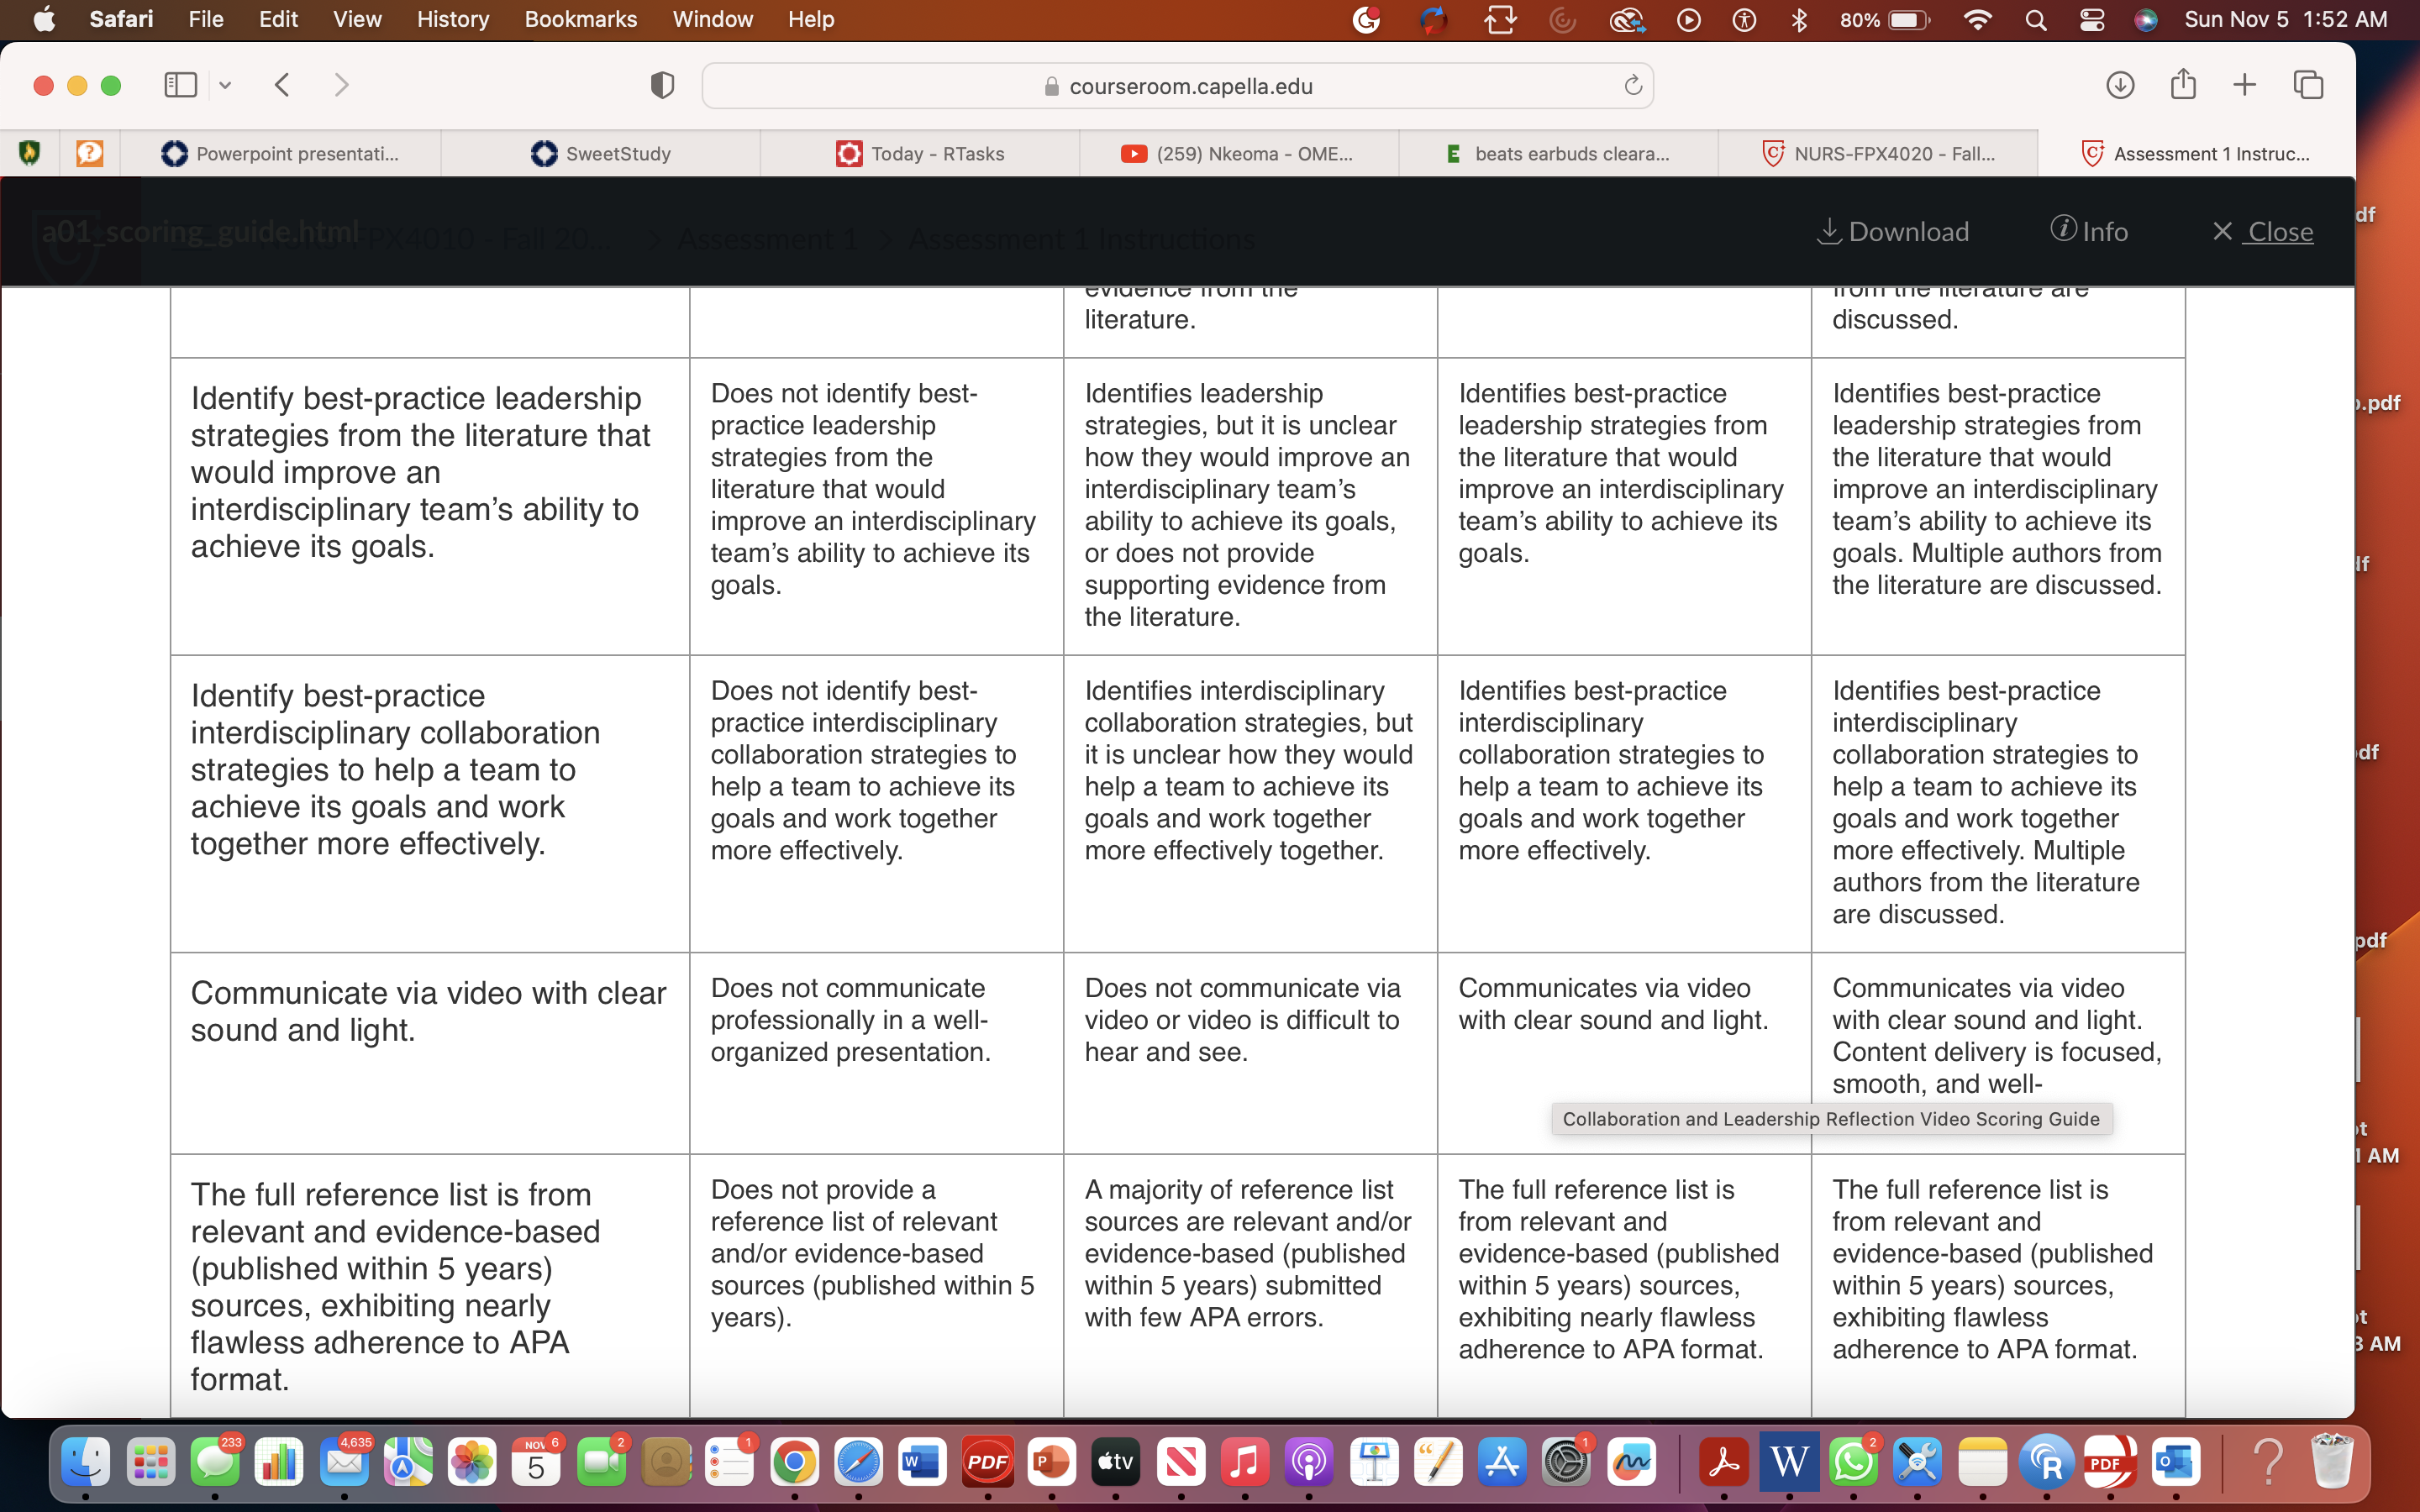
Task: Open the sidebar options dropdown chevron
Action: click(x=225, y=86)
